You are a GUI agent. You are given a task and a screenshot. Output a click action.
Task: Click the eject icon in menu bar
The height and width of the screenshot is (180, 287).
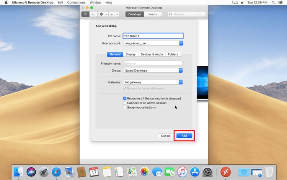click(242, 2)
